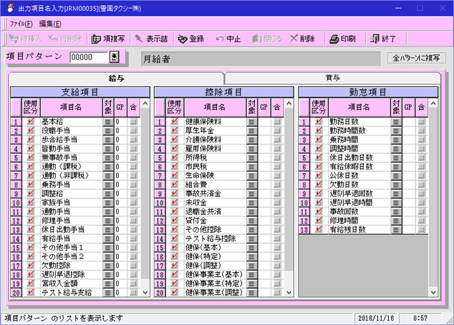Open 対象 list icon for 役職手当 row
Image resolution: width=454 pixels, height=325 pixels.
point(107,131)
